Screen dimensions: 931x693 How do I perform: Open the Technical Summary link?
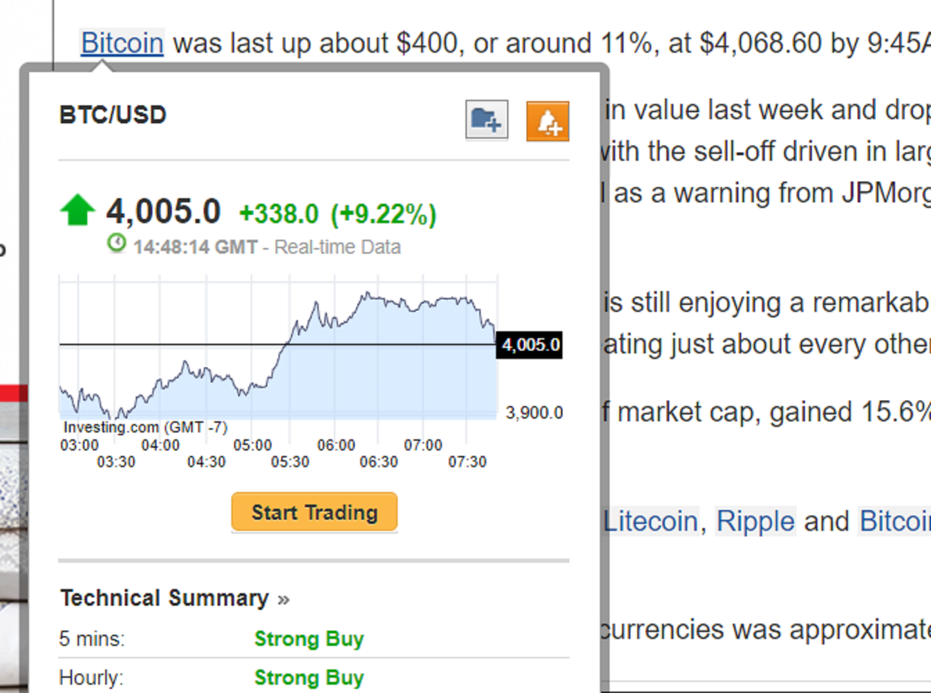165,598
